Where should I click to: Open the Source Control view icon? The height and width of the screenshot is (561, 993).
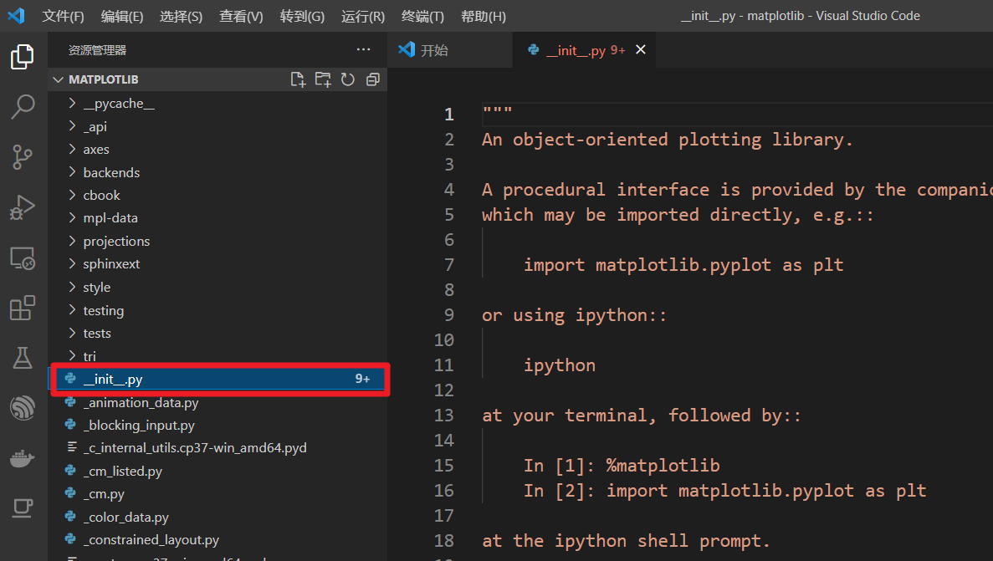[23, 157]
